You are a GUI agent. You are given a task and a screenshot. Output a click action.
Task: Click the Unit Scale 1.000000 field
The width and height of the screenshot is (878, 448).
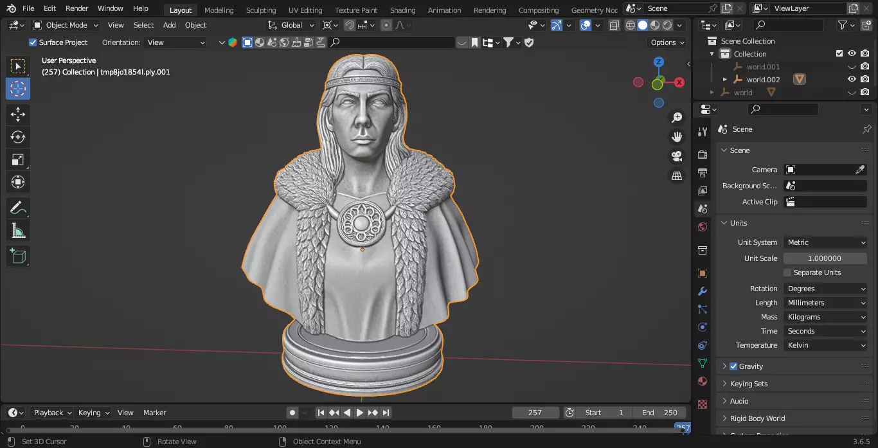tap(824, 258)
